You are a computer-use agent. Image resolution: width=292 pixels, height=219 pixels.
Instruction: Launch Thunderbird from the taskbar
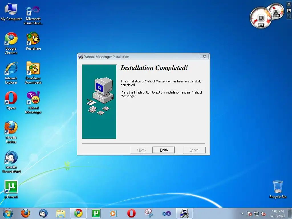coord(43,213)
